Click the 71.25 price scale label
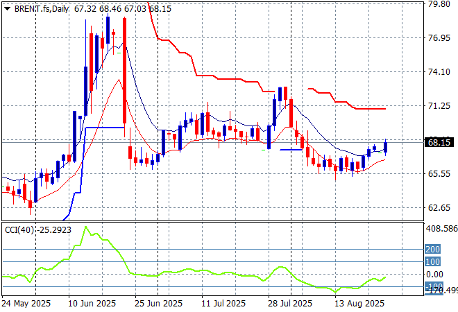 [x=439, y=105]
